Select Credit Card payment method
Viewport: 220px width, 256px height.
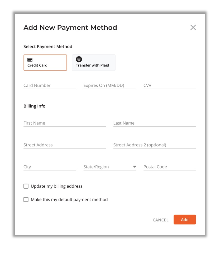(x=45, y=63)
